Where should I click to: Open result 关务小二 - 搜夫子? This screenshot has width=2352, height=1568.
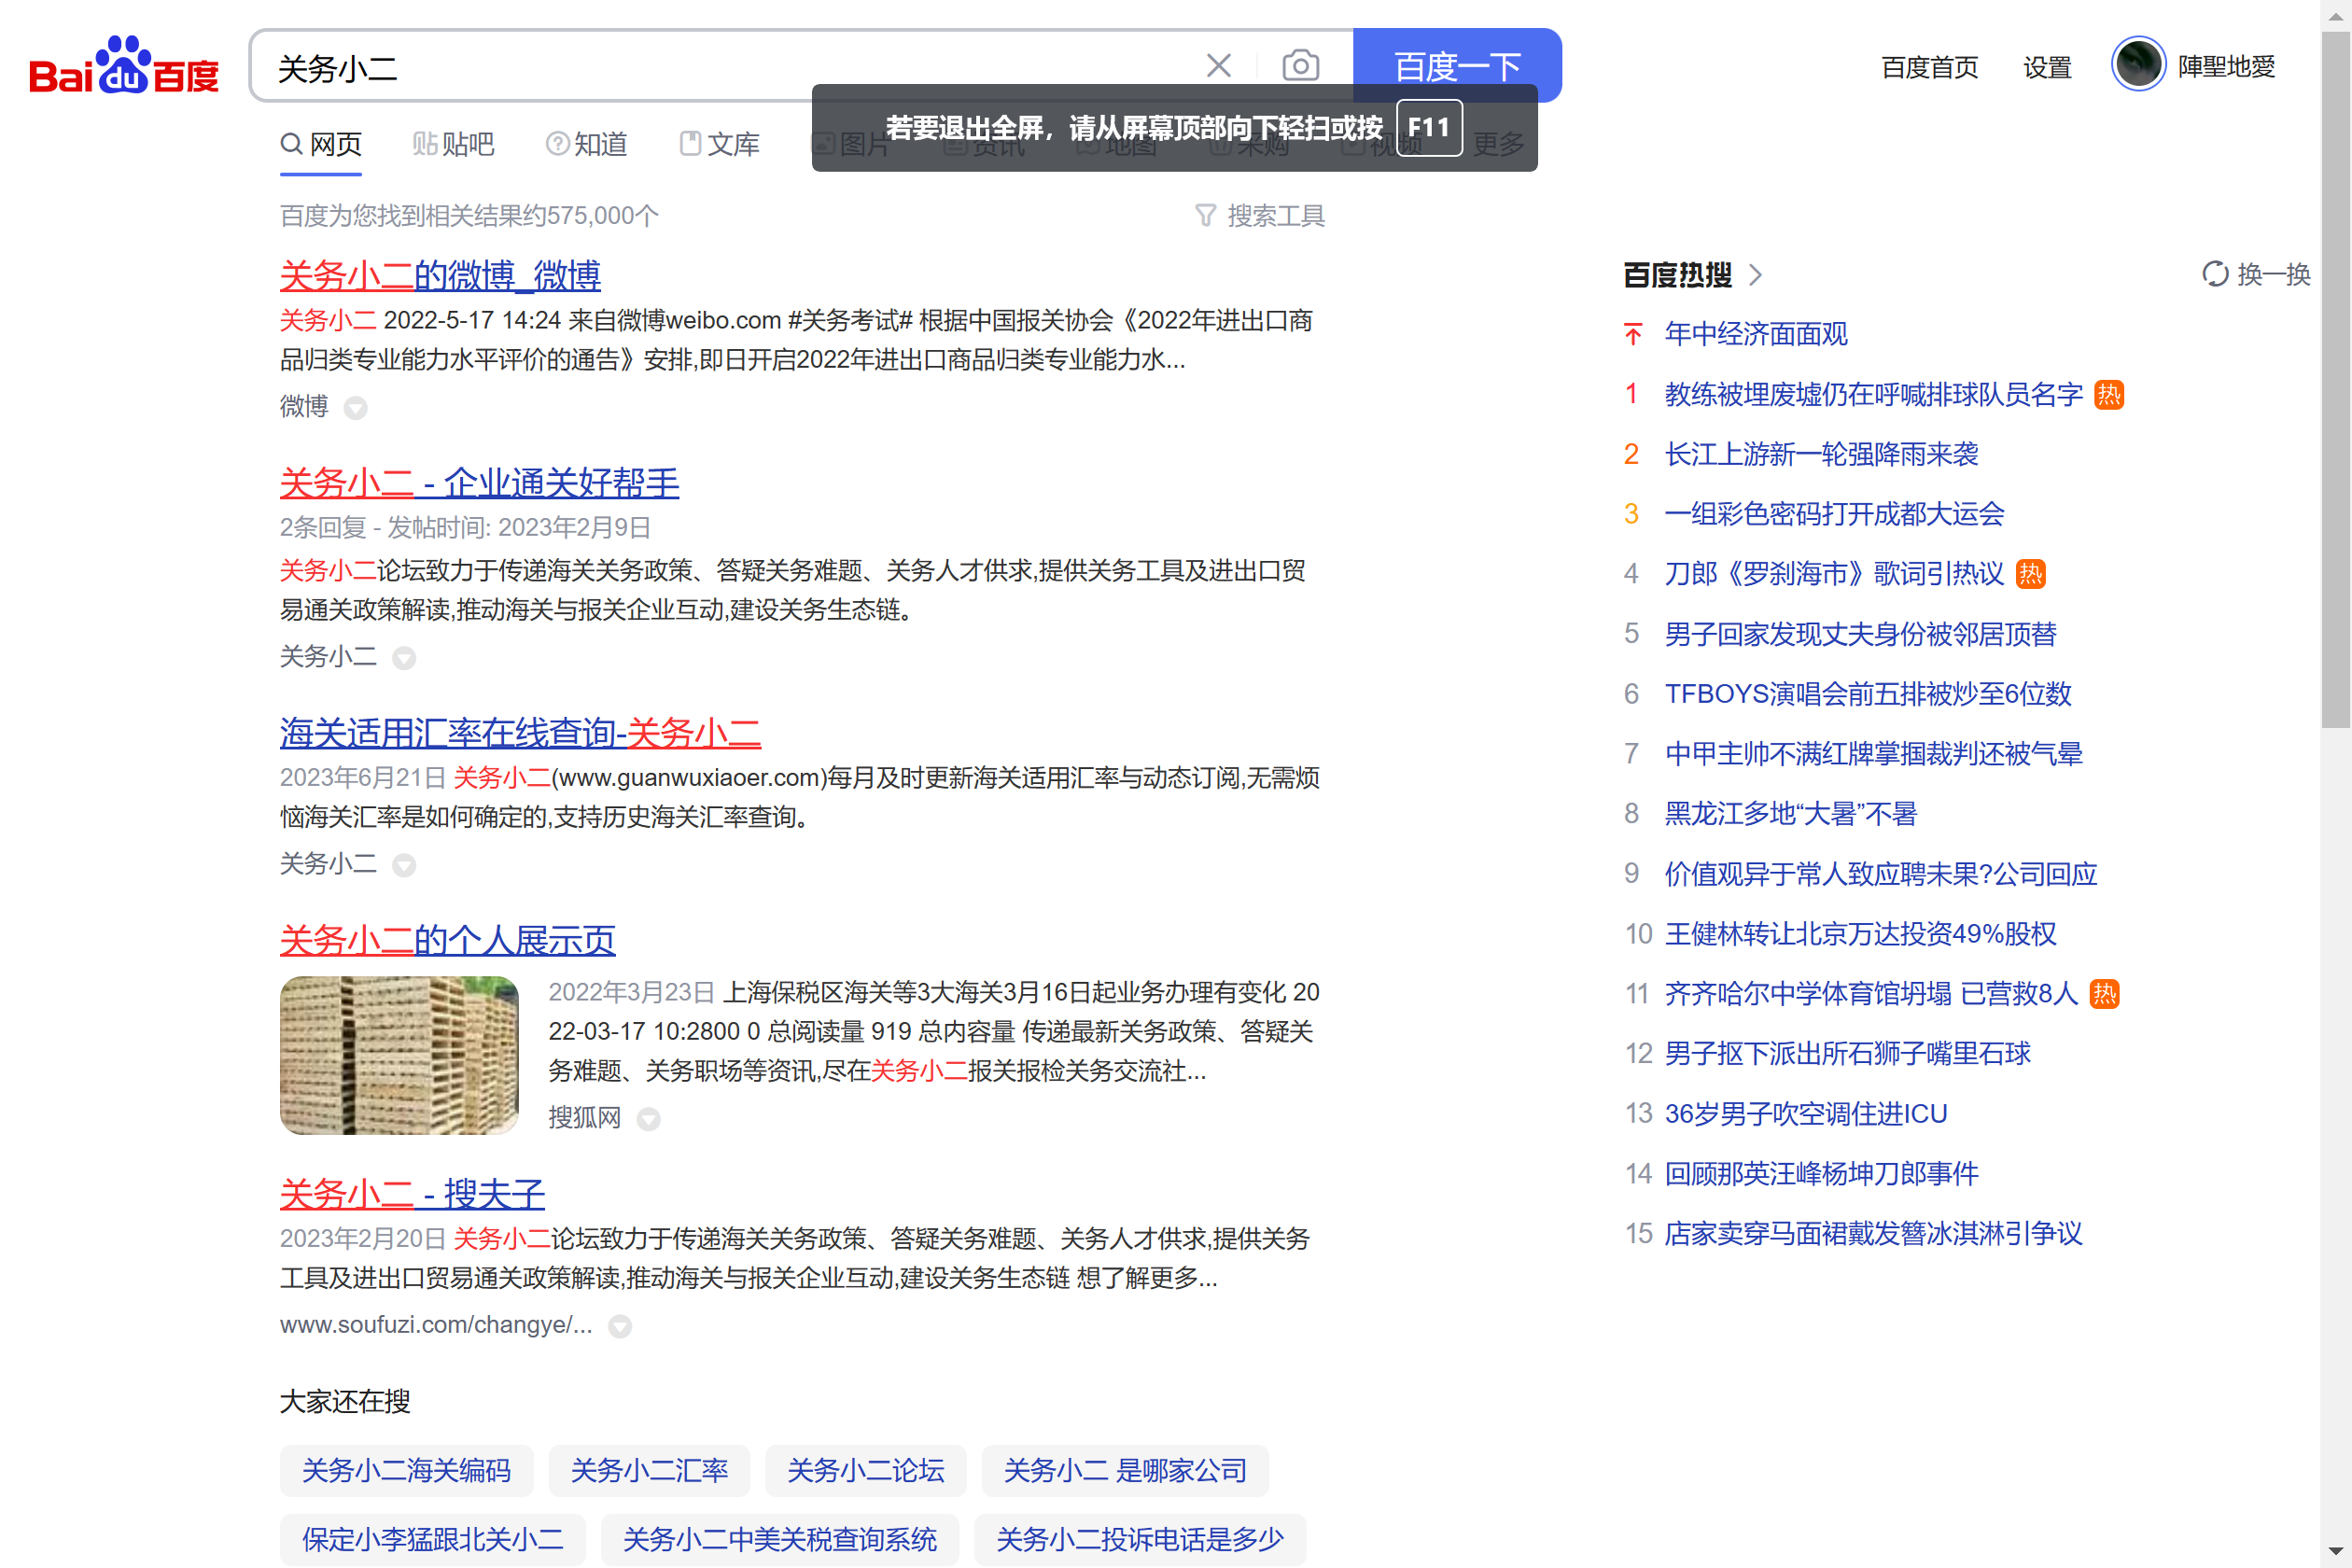click(412, 1194)
